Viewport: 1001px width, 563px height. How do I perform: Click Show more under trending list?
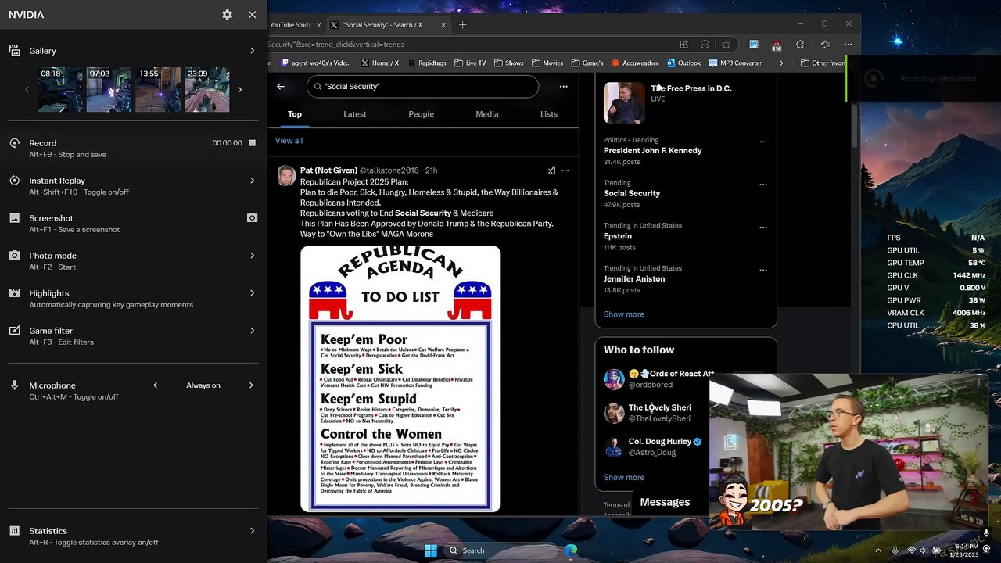pos(623,314)
